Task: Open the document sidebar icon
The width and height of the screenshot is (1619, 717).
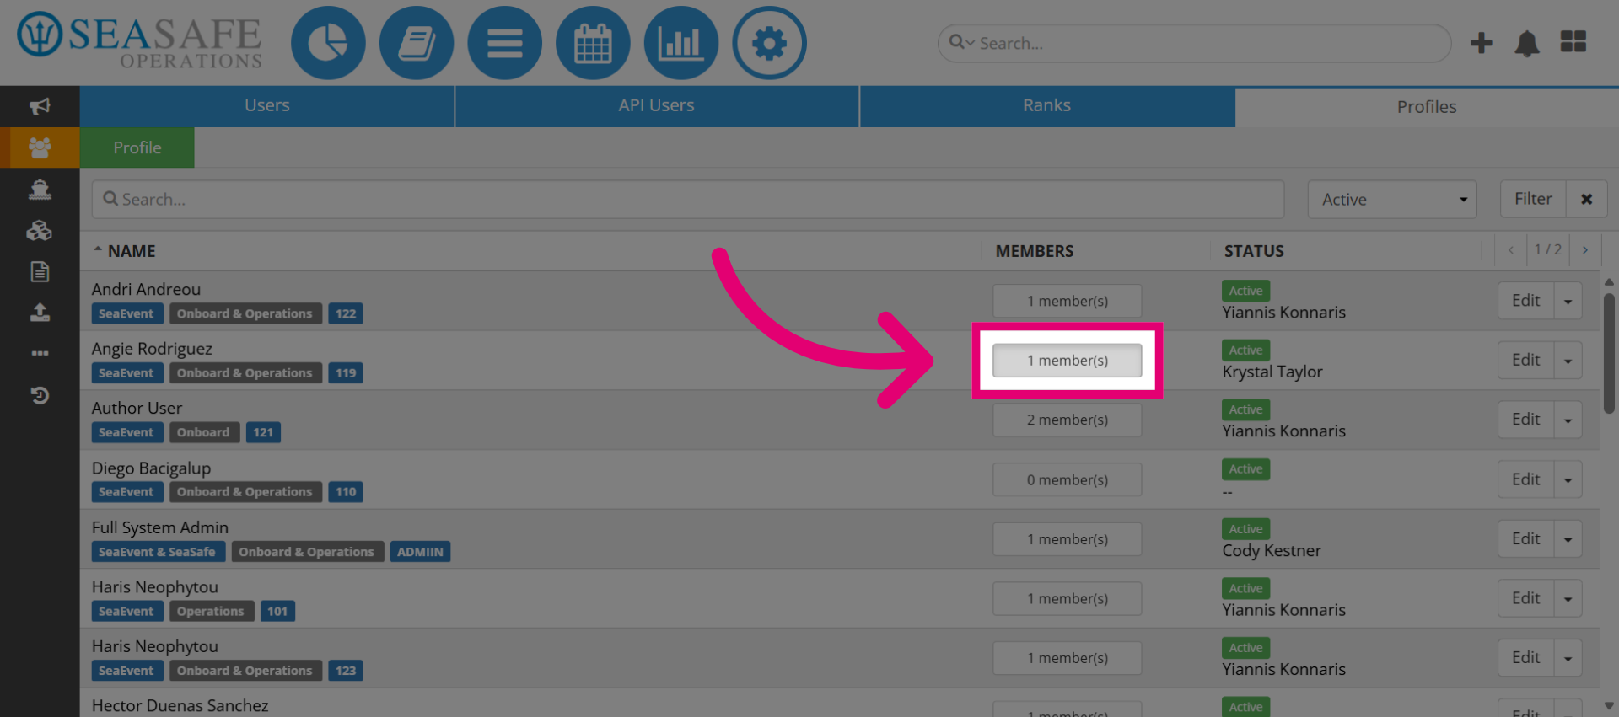Action: pos(40,271)
